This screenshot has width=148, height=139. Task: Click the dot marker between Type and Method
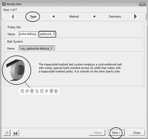coord(54,17)
